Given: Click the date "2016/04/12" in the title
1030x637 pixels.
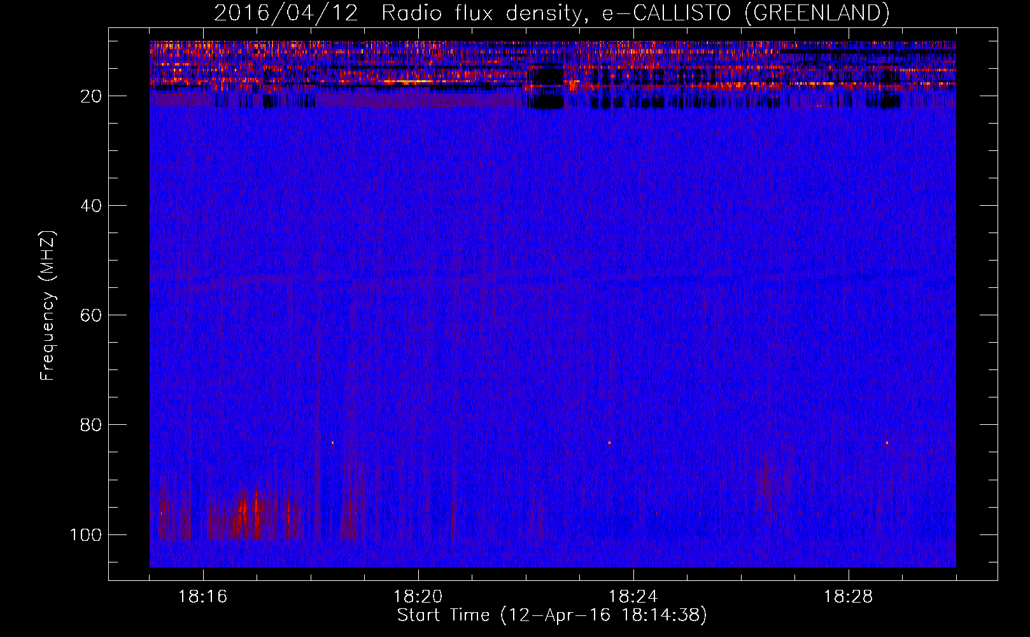Looking at the screenshot, I should coord(286,13).
